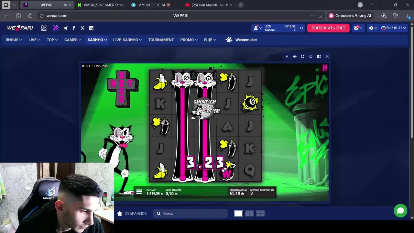Open game in new window icon
Image resolution: width=414 pixels, height=233 pixels.
pos(286,56)
